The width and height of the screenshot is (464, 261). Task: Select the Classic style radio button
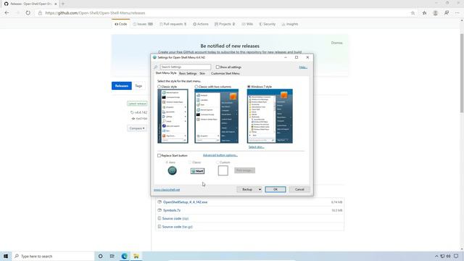(159, 87)
